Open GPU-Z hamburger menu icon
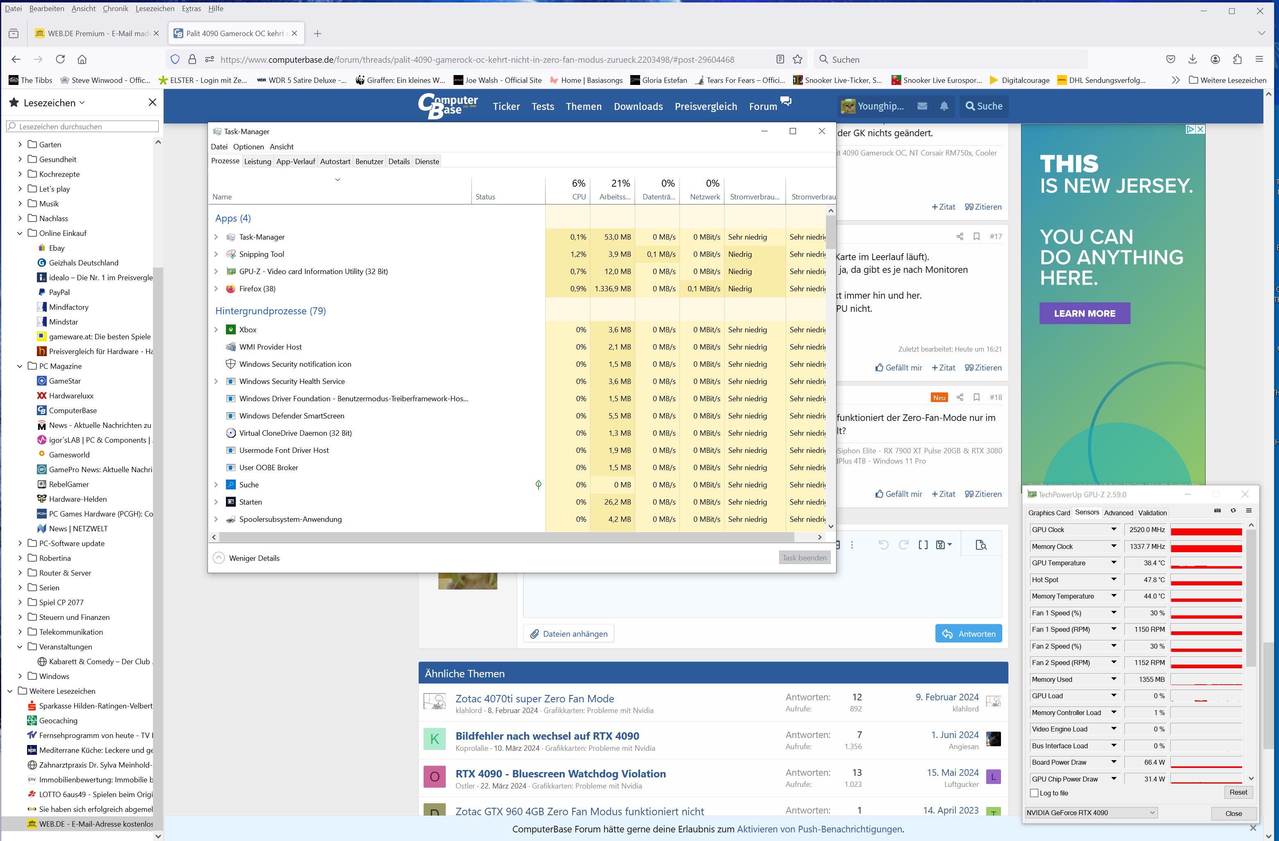1279x841 pixels. click(x=1249, y=510)
